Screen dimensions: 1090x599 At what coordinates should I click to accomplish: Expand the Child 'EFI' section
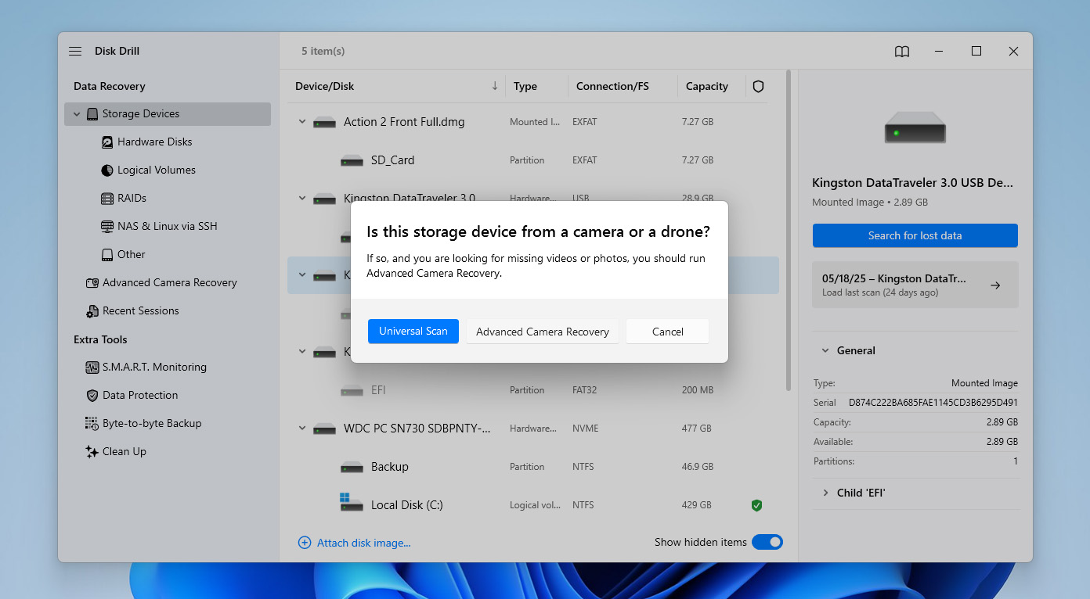click(825, 493)
